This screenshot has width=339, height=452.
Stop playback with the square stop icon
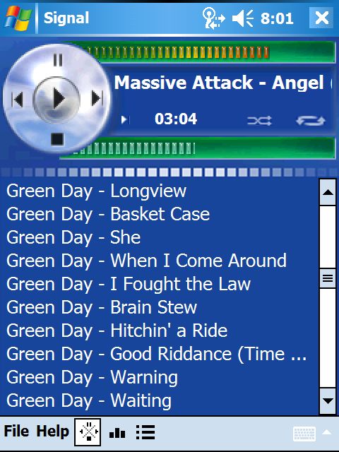57,139
